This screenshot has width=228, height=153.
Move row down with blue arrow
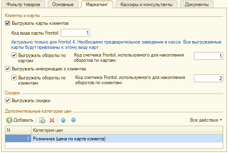(73, 120)
